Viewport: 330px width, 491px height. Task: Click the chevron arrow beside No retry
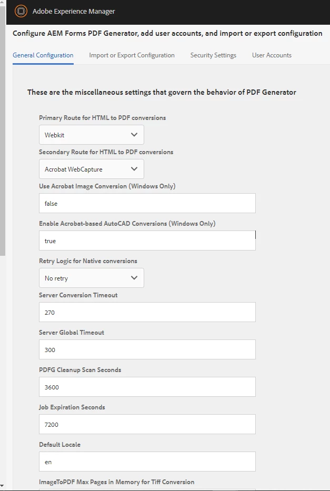134,278
